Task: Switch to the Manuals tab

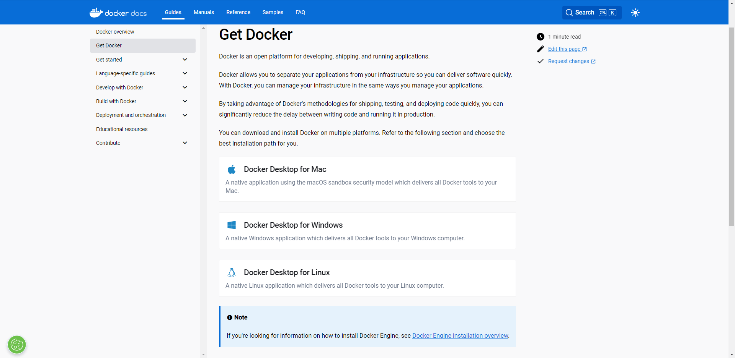Action: (x=204, y=12)
